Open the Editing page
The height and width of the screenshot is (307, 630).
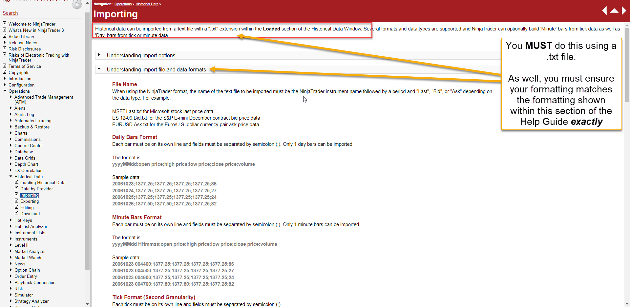click(x=27, y=207)
